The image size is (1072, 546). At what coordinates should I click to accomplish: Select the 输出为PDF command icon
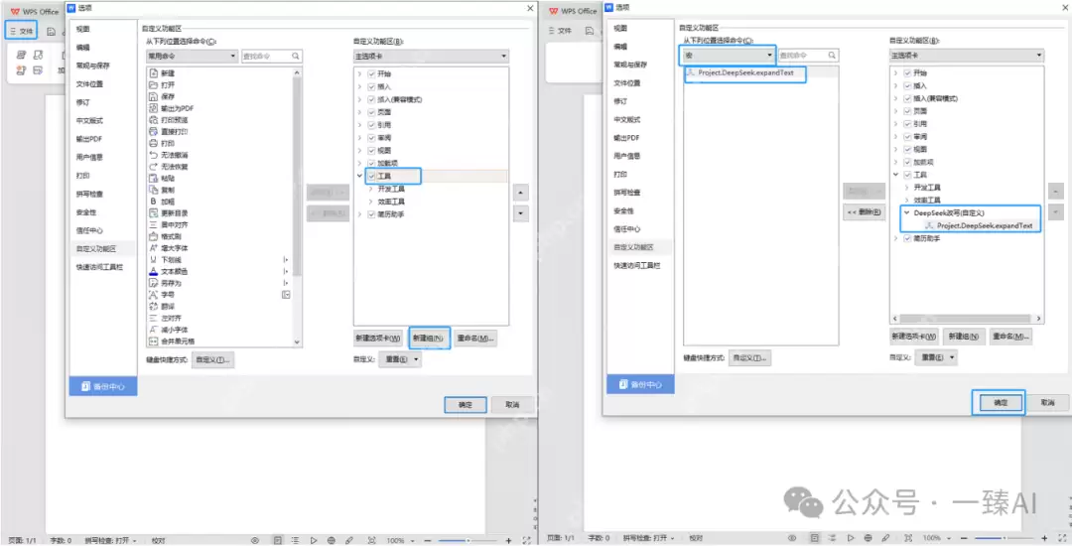(x=153, y=108)
